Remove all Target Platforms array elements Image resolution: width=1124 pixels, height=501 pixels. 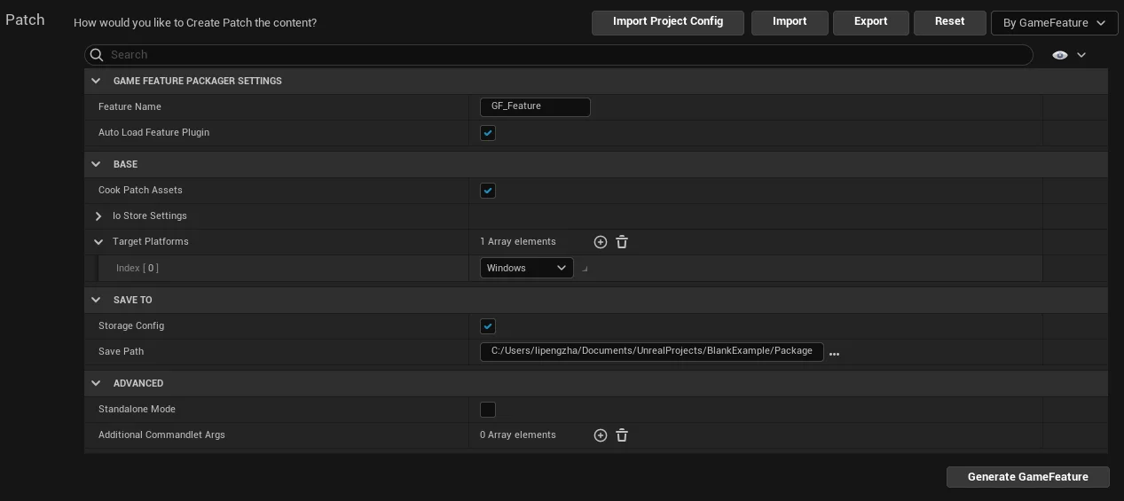[622, 242]
